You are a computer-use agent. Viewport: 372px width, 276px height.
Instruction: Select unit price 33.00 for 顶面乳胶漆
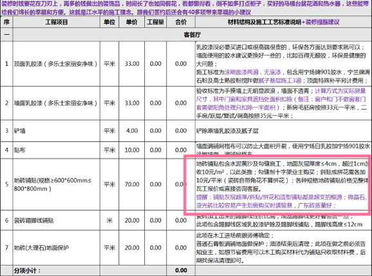[132, 64]
